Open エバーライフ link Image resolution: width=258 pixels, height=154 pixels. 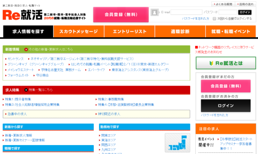(x=96, y=70)
